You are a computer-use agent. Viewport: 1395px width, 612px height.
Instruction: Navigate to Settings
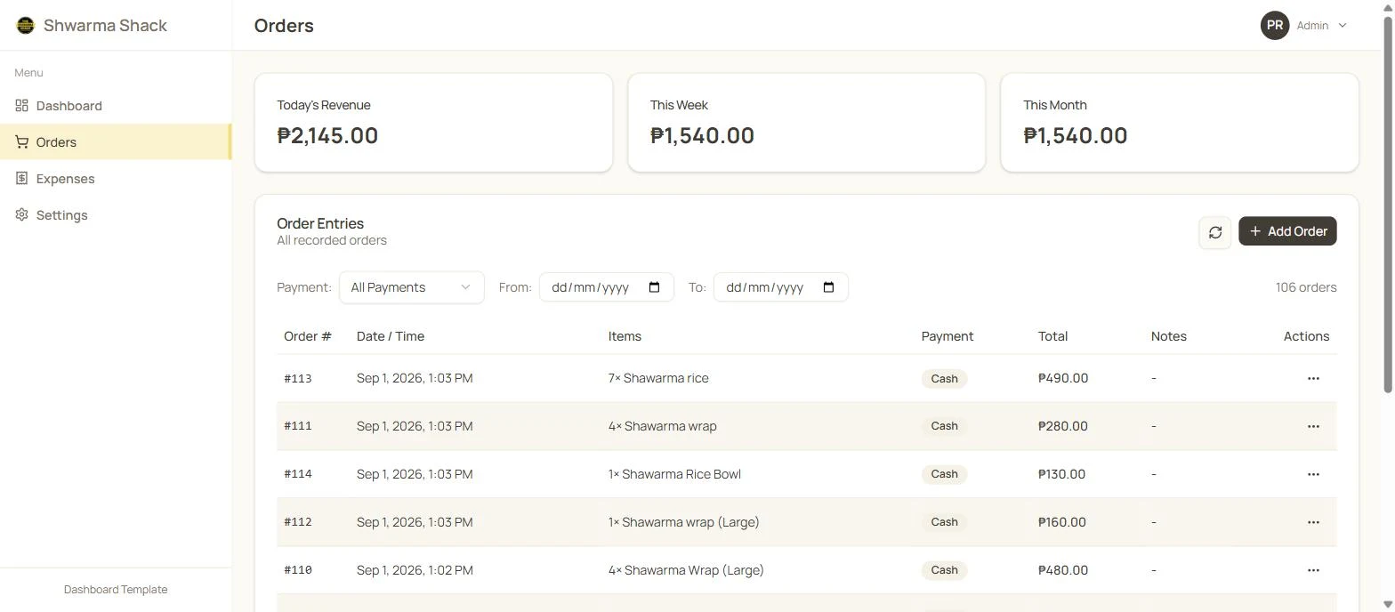point(116,215)
